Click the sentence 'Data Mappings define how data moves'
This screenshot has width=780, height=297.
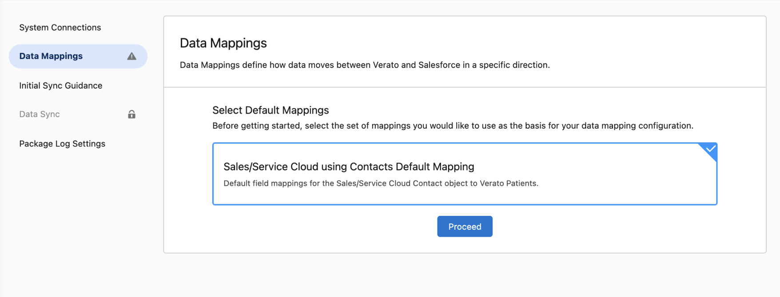click(x=365, y=65)
